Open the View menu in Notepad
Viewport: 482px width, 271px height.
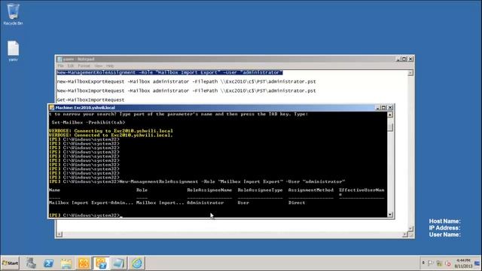point(99,65)
